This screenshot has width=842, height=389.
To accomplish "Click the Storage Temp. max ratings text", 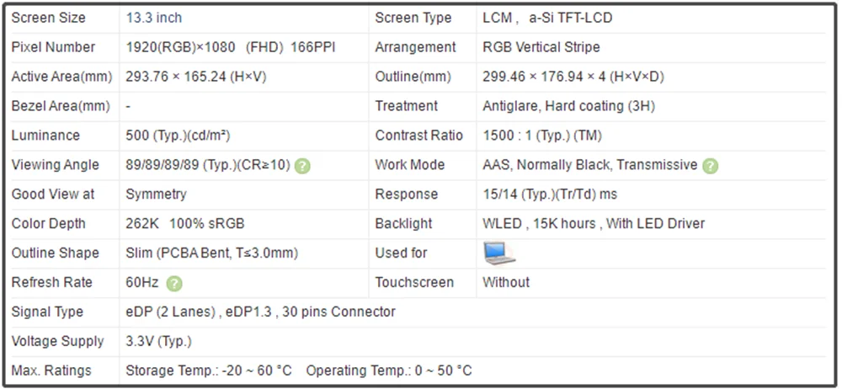I will pyautogui.click(x=208, y=370).
